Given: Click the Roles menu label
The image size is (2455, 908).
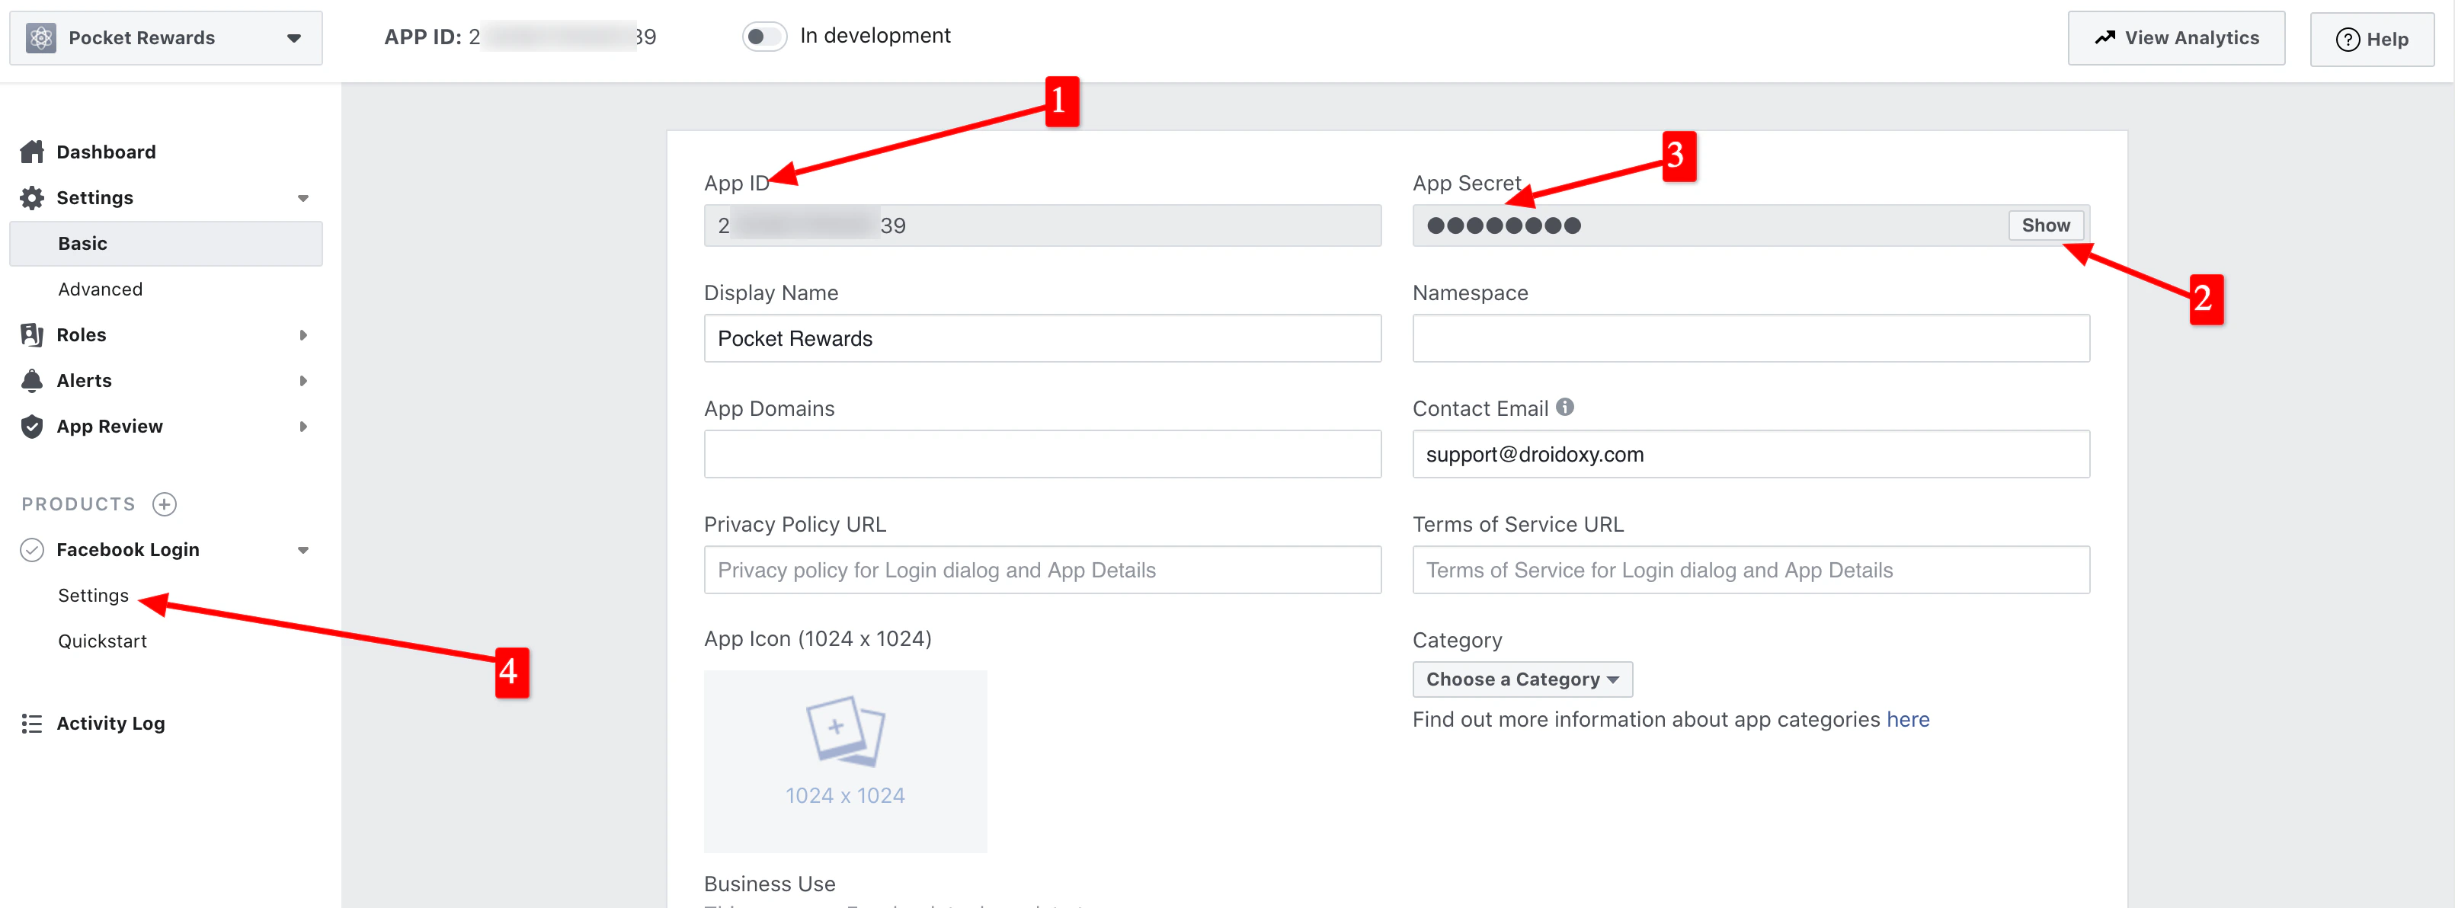Looking at the screenshot, I should 81,334.
